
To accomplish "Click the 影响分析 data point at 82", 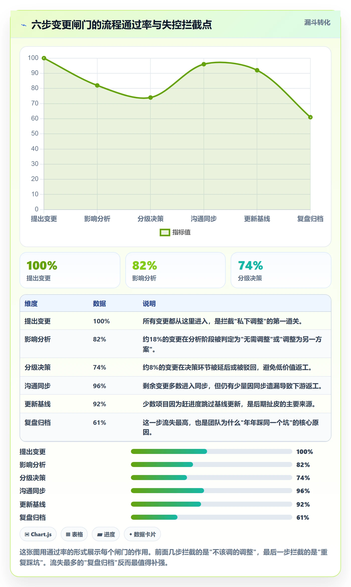I will point(97,85).
